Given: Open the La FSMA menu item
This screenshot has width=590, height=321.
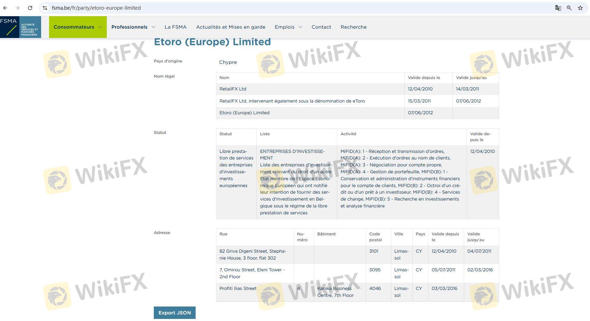Looking at the screenshot, I should (176, 27).
